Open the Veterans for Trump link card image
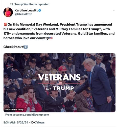Screen dimensions: 117x127 click(x=59, y=83)
